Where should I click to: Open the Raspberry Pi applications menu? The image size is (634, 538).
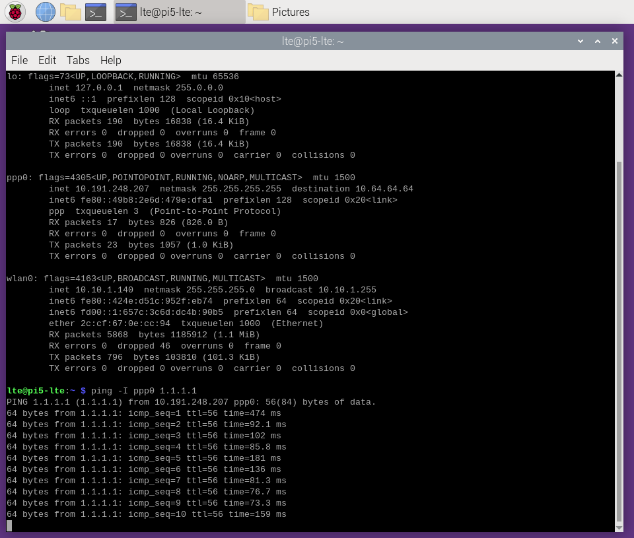(x=15, y=12)
